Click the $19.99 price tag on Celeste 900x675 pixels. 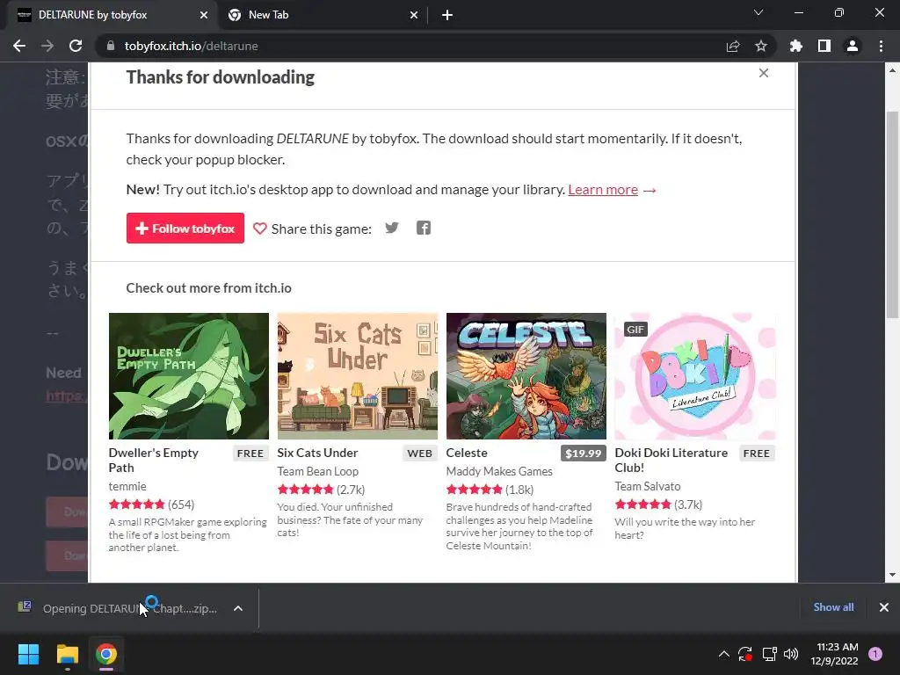584,454
